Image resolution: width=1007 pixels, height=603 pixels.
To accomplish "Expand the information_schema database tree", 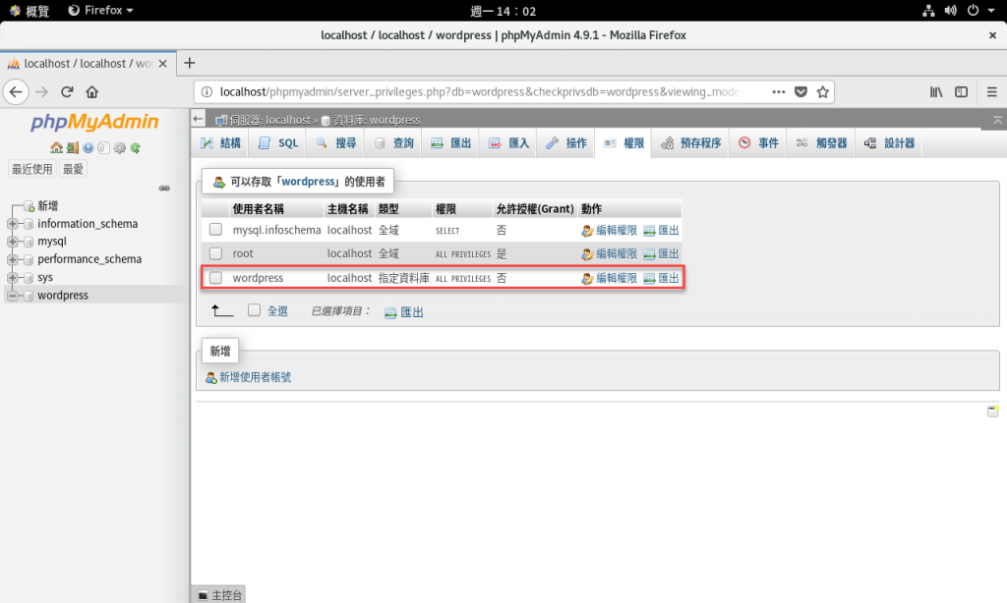I will pyautogui.click(x=12, y=224).
